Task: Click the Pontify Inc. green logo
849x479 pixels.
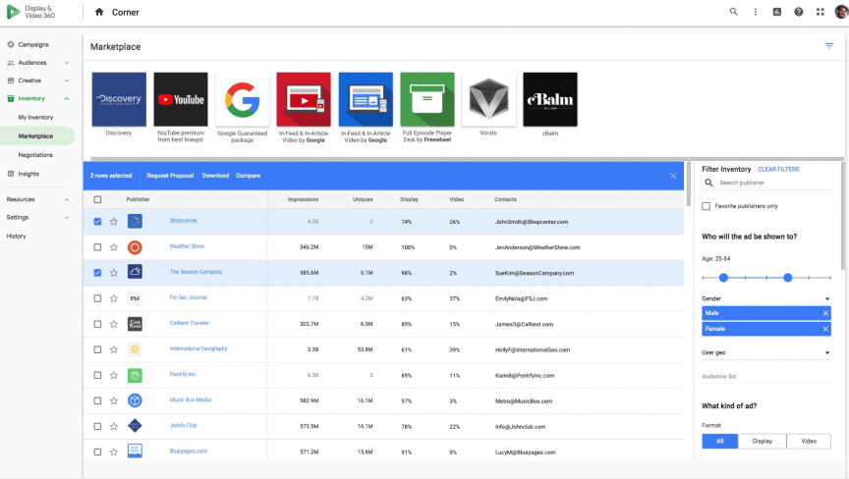Action: click(x=135, y=375)
